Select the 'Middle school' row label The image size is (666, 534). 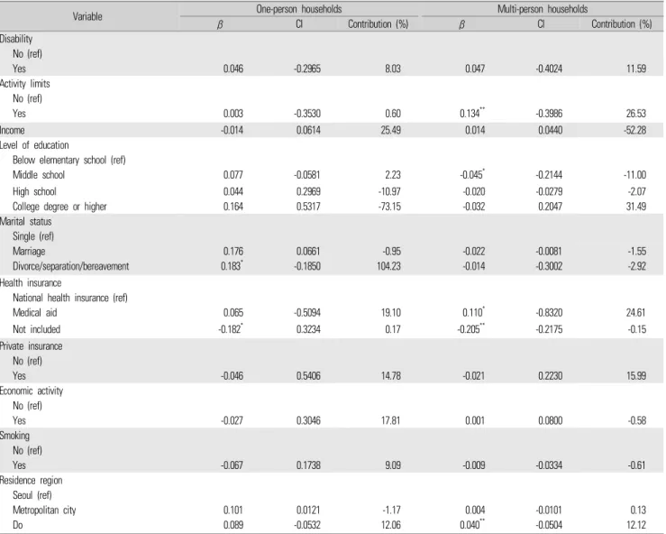coord(39,175)
